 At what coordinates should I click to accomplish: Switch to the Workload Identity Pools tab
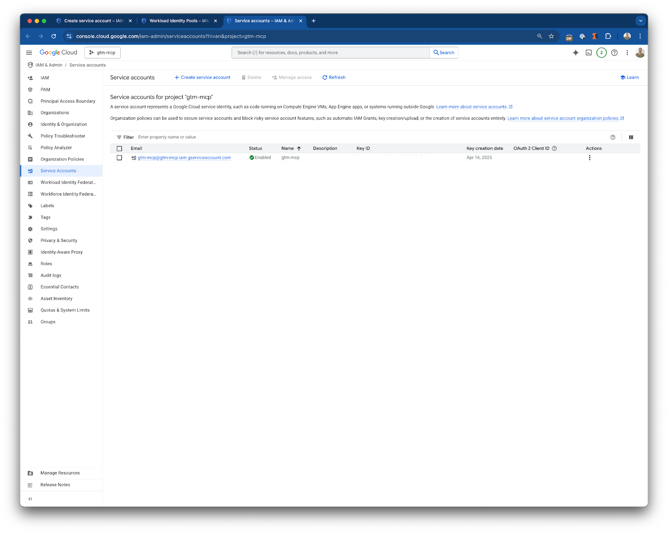coord(179,21)
